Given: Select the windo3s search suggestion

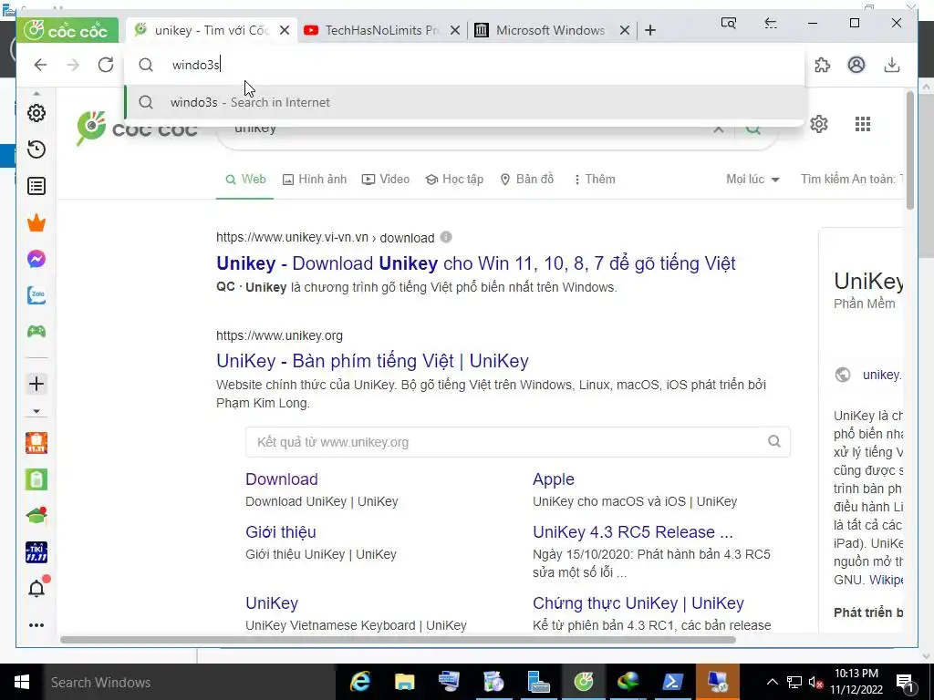Looking at the screenshot, I should point(466,102).
